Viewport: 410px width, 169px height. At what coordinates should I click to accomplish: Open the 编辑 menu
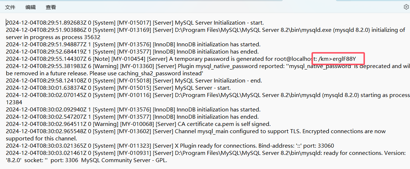click(x=31, y=7)
